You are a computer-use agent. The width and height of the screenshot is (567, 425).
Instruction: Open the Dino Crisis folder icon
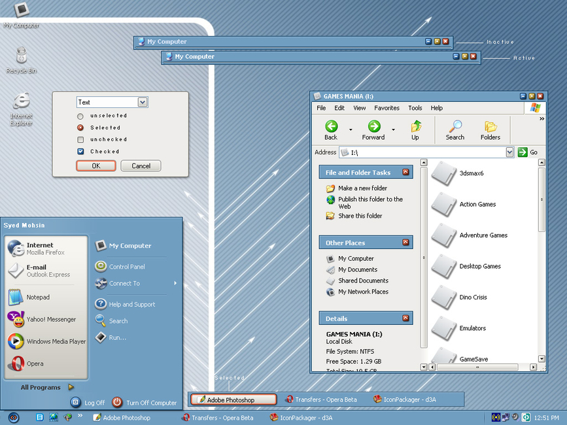tap(444, 297)
